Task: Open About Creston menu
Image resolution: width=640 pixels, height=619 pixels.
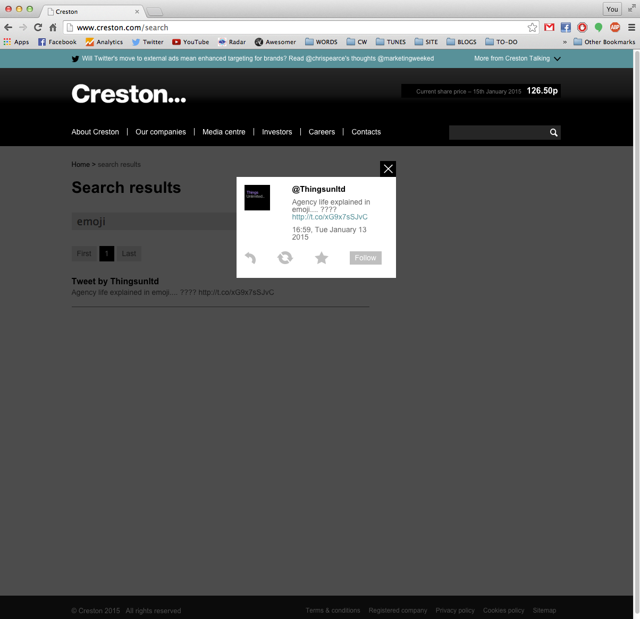Action: pos(95,132)
